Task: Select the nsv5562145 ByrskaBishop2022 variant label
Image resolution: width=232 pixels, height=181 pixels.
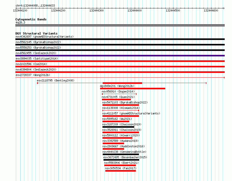Action: pos(38,42)
